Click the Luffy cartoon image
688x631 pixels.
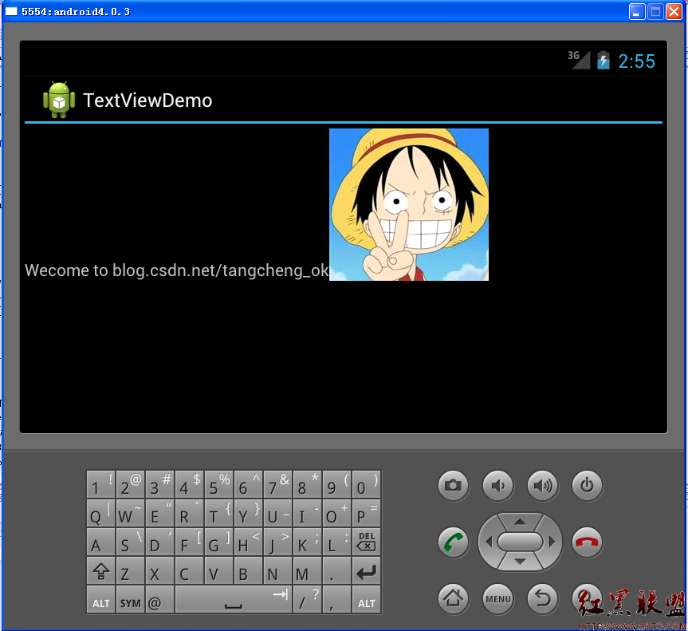(x=408, y=205)
